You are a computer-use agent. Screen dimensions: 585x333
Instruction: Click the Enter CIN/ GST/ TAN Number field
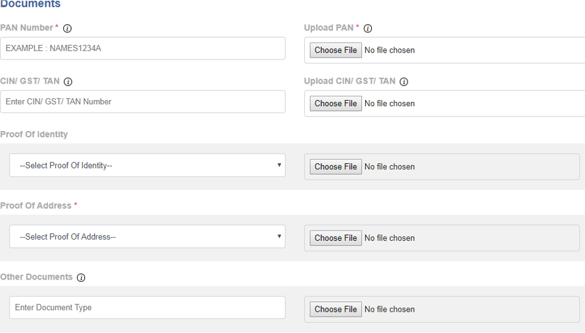point(142,102)
